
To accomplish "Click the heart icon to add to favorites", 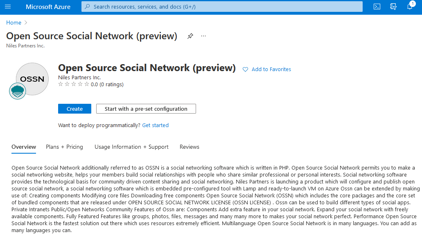I will point(246,69).
